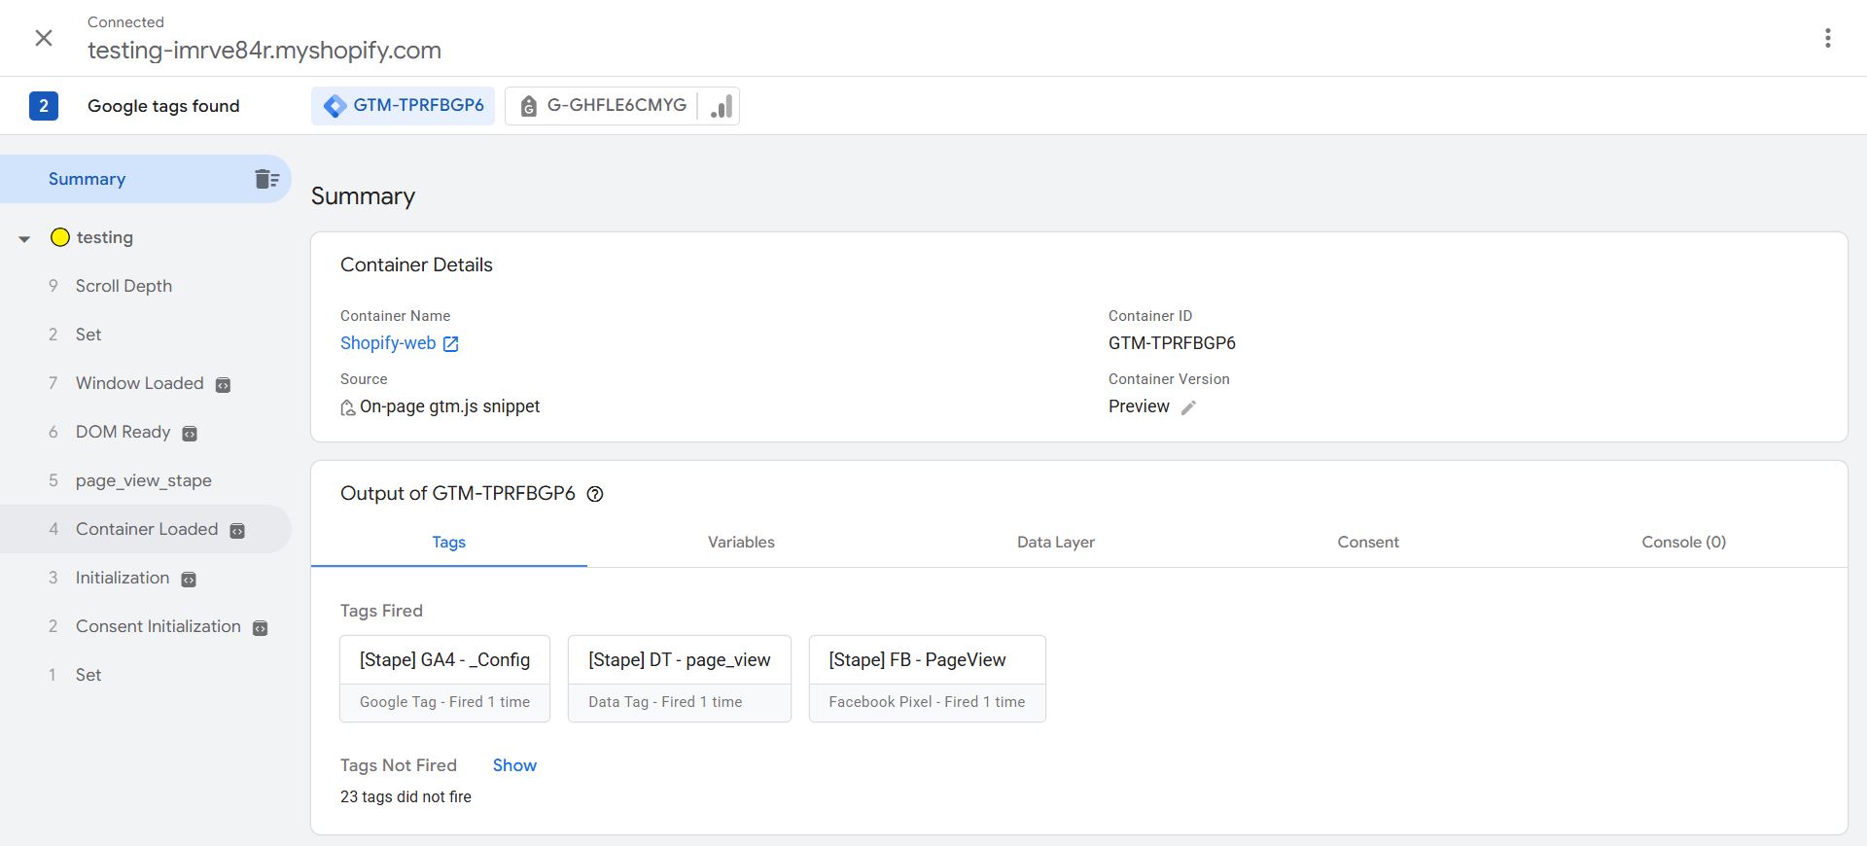
Task: Open the [Stape] DT - page_view tag card
Action: pyautogui.click(x=680, y=679)
